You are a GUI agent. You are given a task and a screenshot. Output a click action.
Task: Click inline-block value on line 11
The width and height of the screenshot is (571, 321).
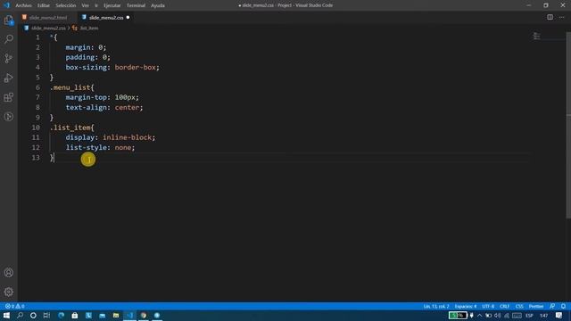[127, 137]
